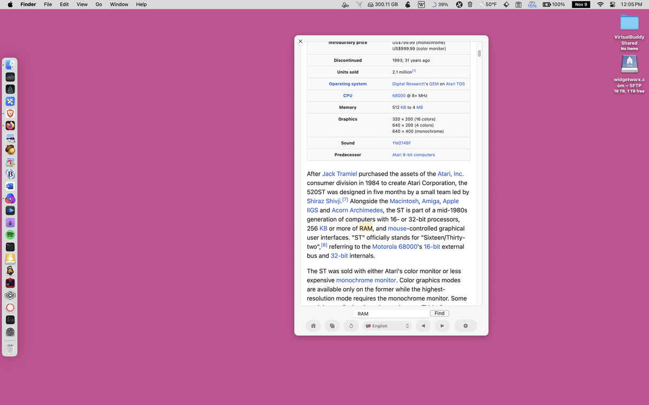Open the View menu
Image resolution: width=649 pixels, height=405 pixels.
click(x=82, y=4)
